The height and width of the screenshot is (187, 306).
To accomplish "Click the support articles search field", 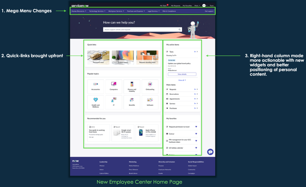I will (x=142, y=30).
